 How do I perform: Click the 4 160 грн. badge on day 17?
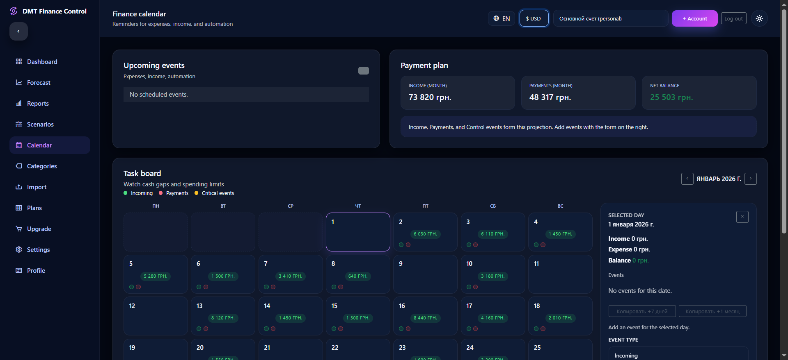[493, 318]
